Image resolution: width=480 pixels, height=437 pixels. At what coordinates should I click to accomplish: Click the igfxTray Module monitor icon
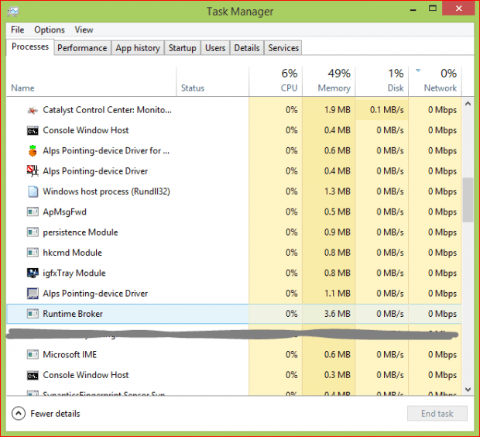(33, 273)
